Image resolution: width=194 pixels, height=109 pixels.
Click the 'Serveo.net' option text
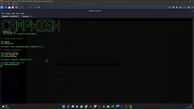pyautogui.click(x=9, y=44)
